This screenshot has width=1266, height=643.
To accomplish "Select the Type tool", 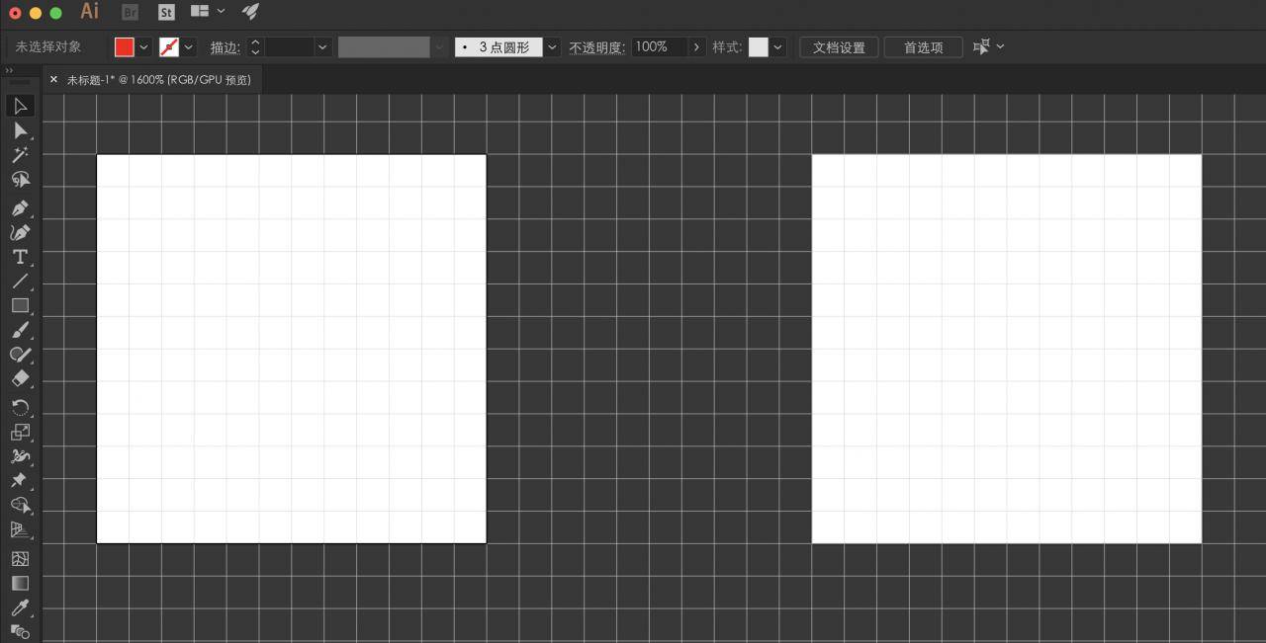I will click(20, 257).
